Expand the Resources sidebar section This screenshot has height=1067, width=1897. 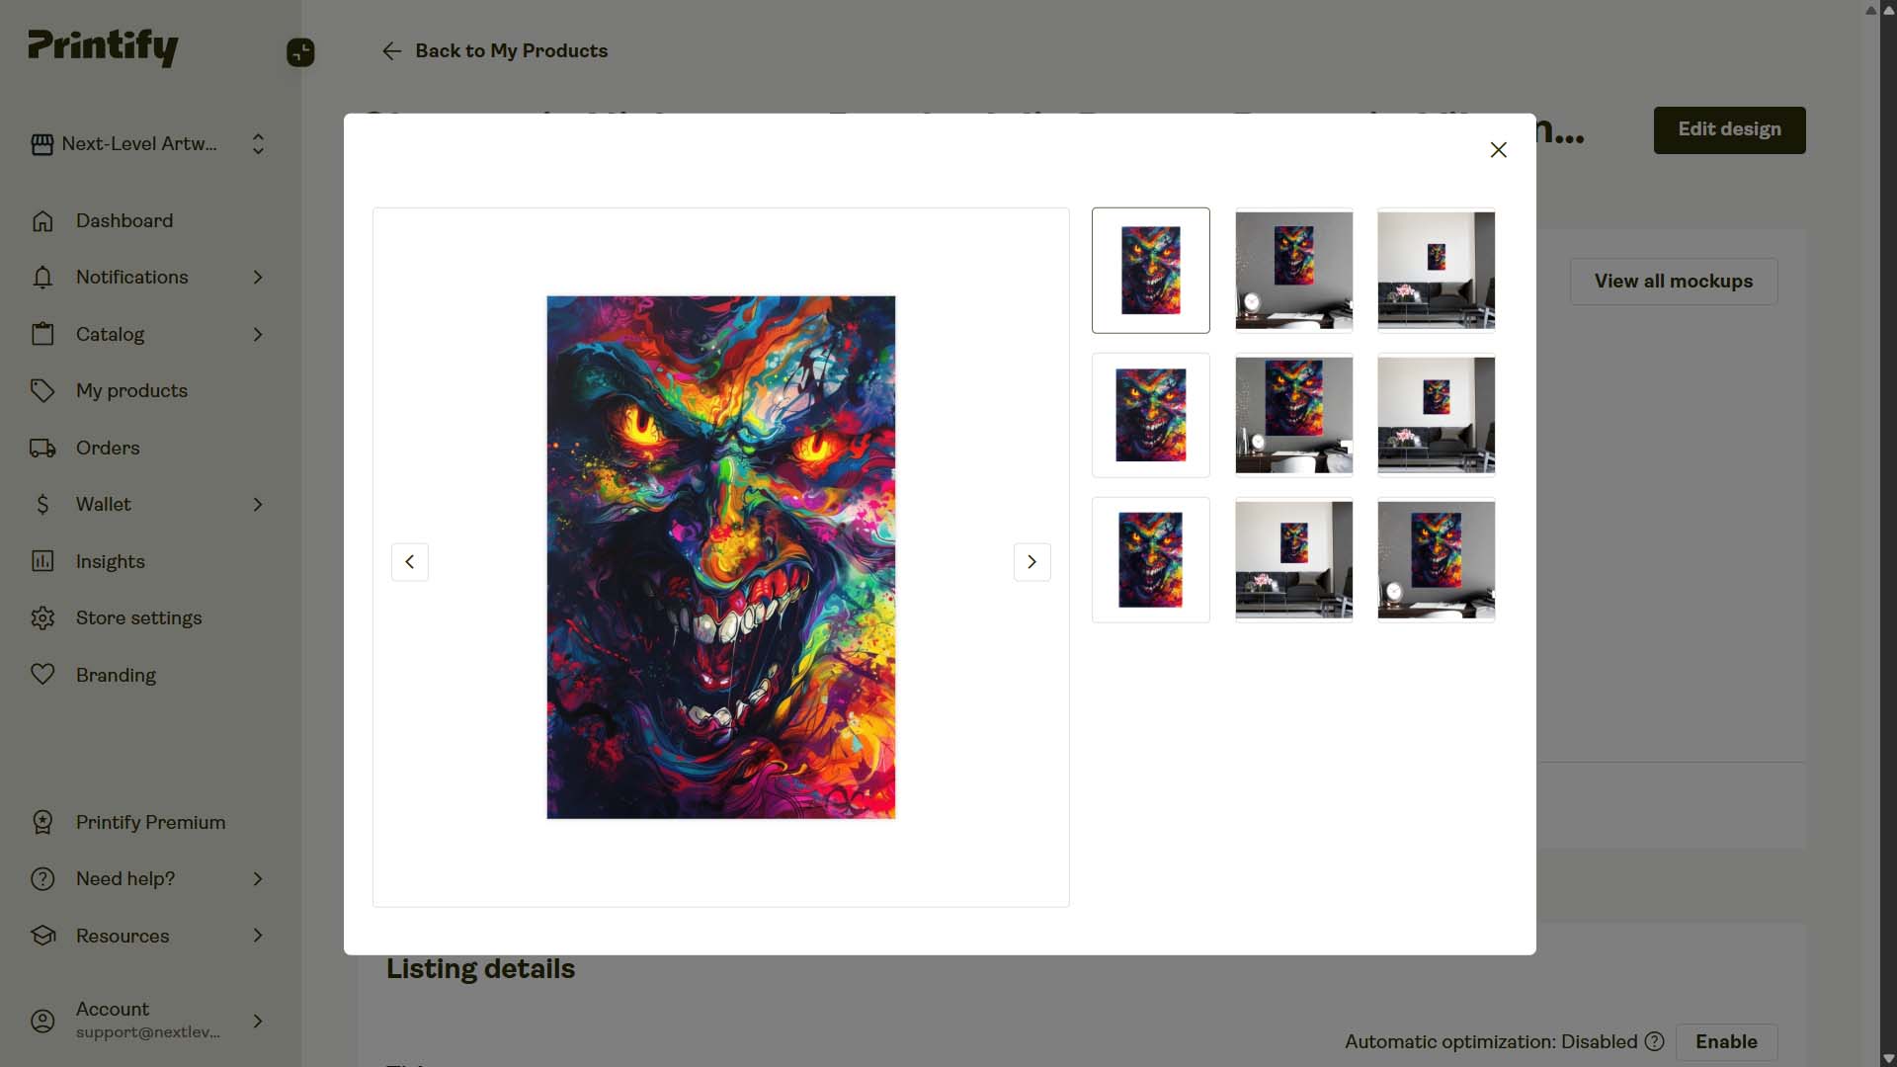257,936
